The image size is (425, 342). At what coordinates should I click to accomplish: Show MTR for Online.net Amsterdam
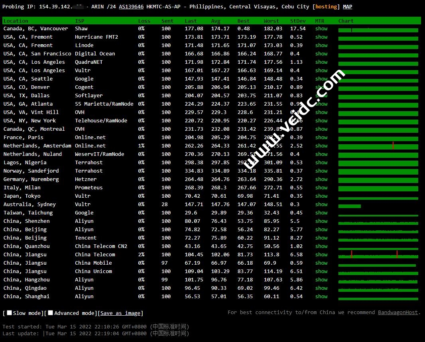(x=321, y=146)
